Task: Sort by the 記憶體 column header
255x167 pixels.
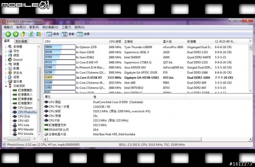Action: 200,41
